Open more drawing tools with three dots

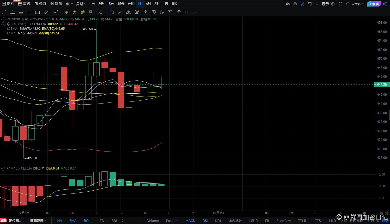[54, 12]
